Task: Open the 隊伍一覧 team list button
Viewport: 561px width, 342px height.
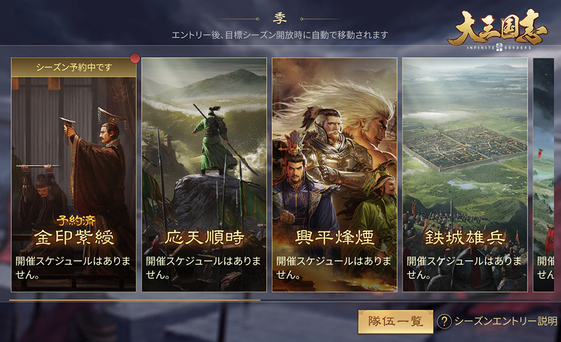Action: [396, 322]
